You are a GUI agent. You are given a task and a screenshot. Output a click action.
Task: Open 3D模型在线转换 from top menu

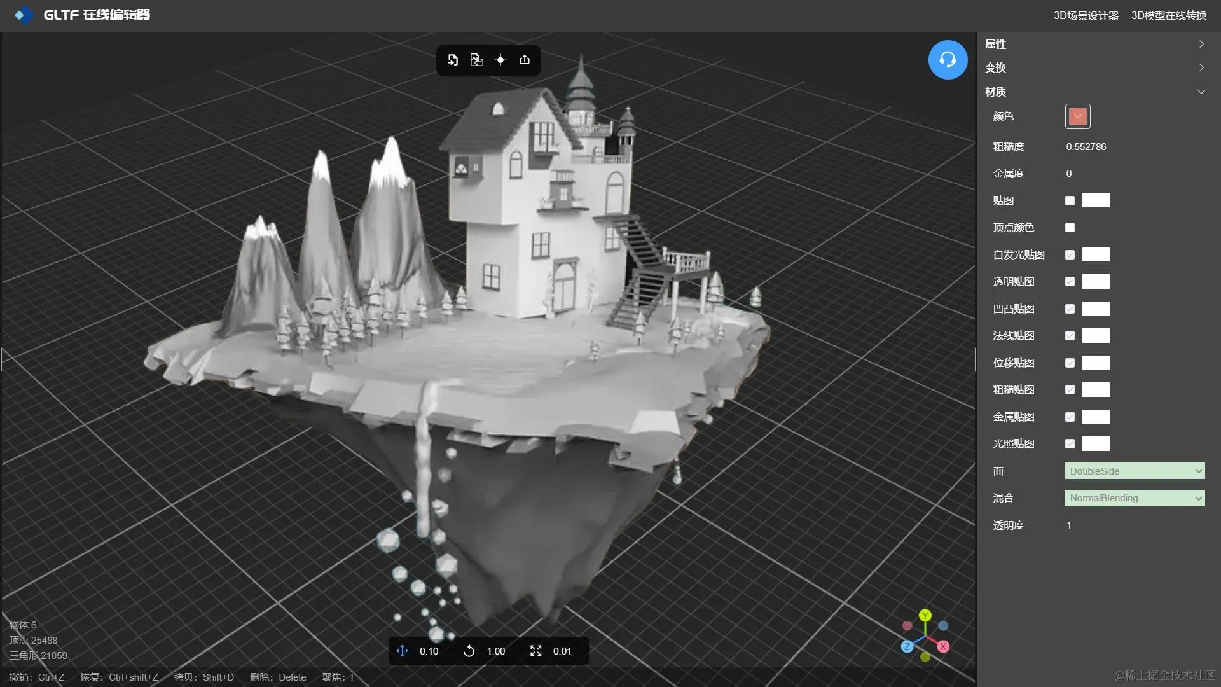pyautogui.click(x=1168, y=15)
